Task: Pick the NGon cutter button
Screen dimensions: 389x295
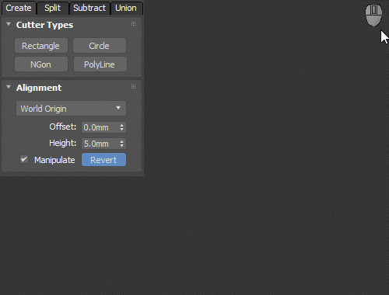Action: (x=41, y=64)
